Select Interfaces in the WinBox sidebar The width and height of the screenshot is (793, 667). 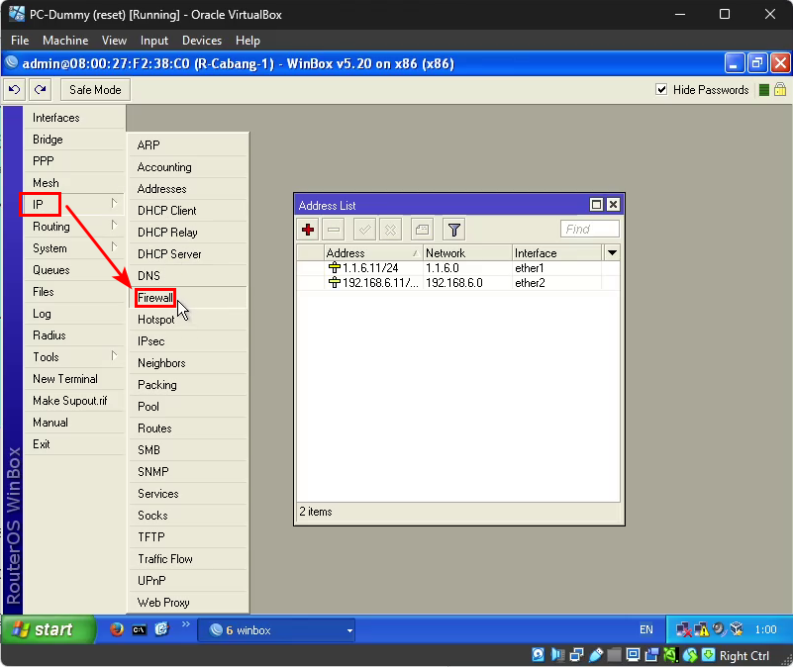click(x=74, y=118)
